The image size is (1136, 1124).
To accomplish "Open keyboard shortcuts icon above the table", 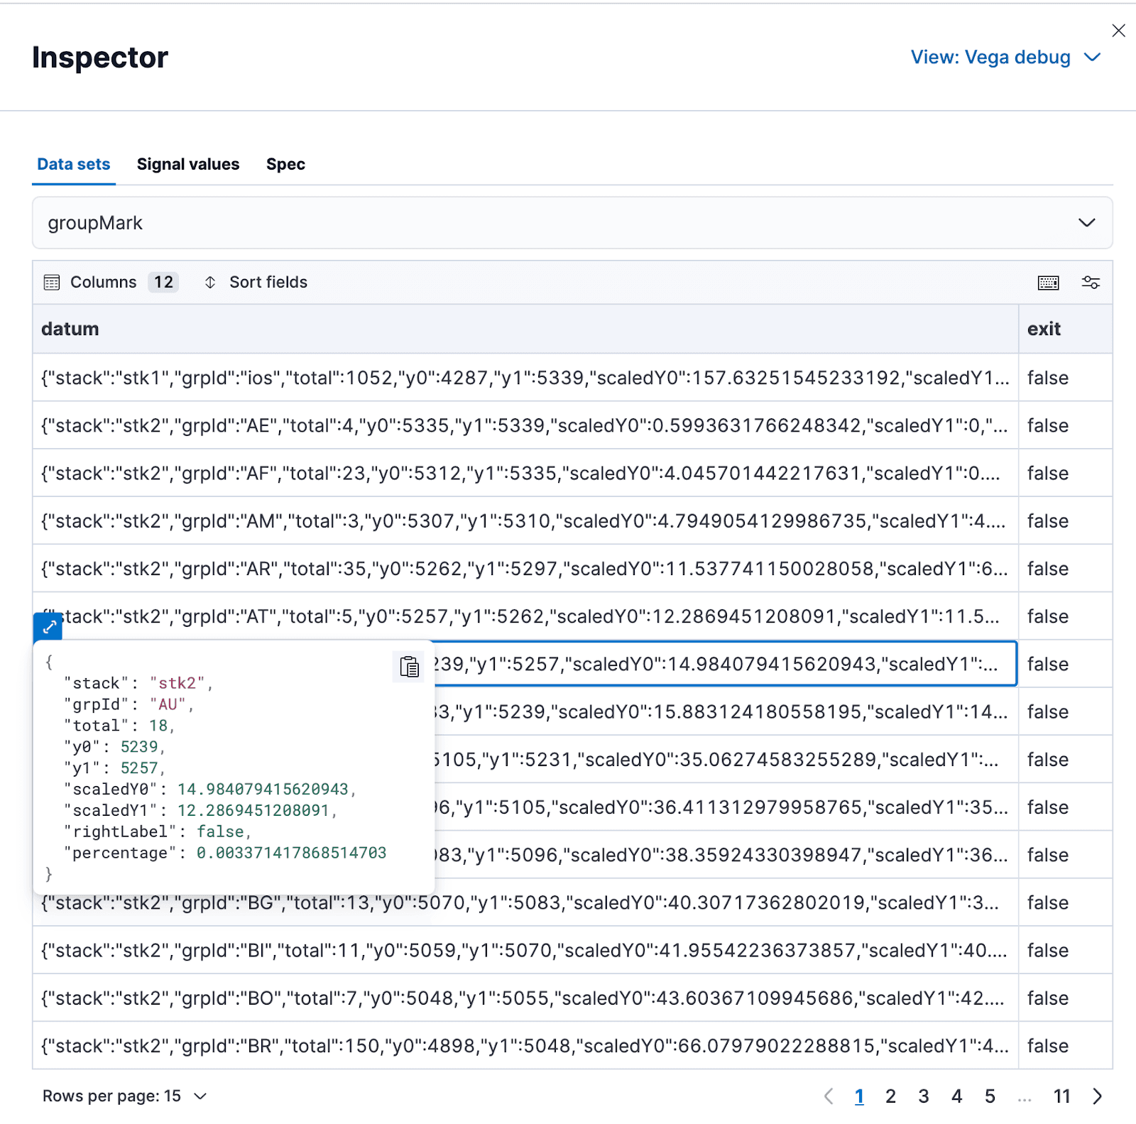I will 1047,282.
